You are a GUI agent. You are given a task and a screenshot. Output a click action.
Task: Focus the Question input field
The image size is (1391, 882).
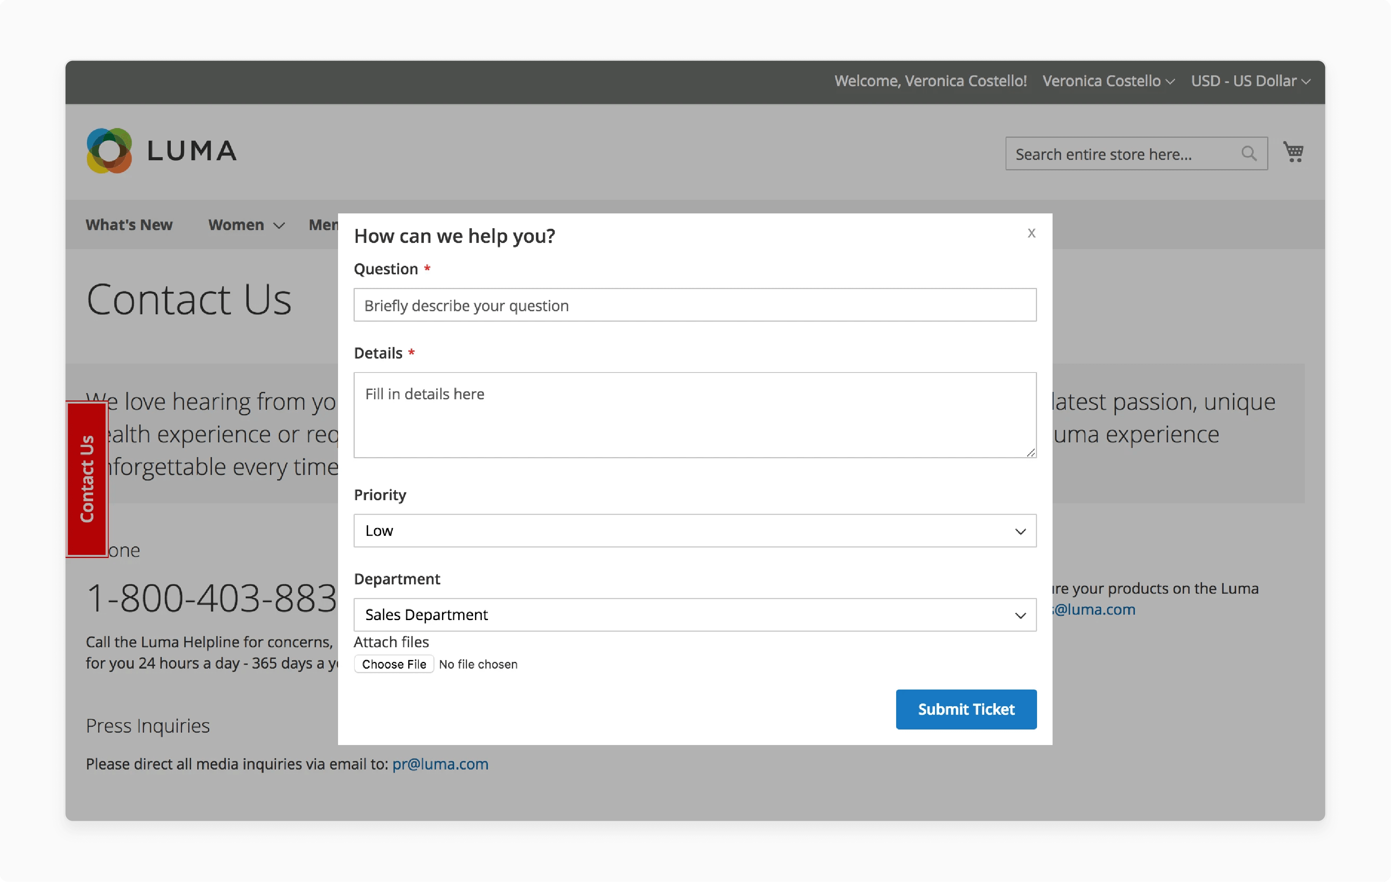point(695,305)
